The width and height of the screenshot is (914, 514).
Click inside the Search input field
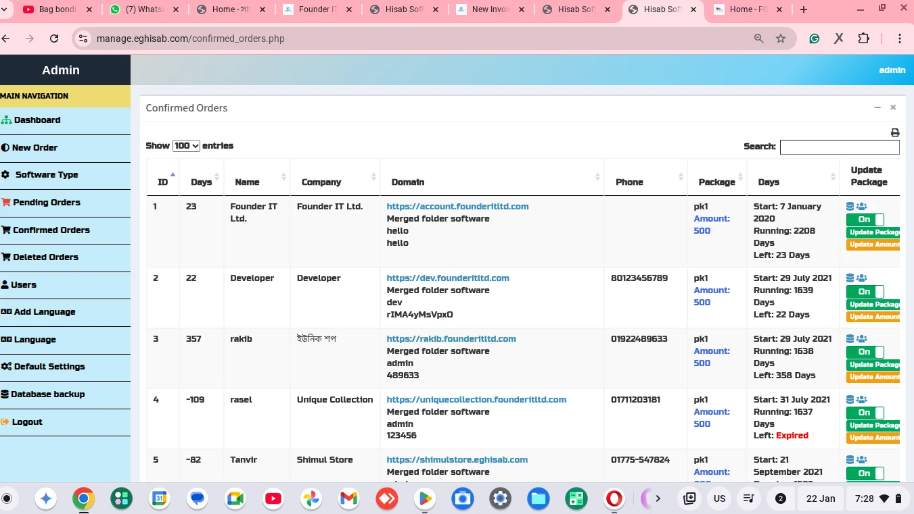pyautogui.click(x=839, y=147)
